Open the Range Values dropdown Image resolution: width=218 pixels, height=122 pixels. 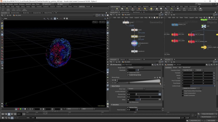pyautogui.click(x=135, y=67)
